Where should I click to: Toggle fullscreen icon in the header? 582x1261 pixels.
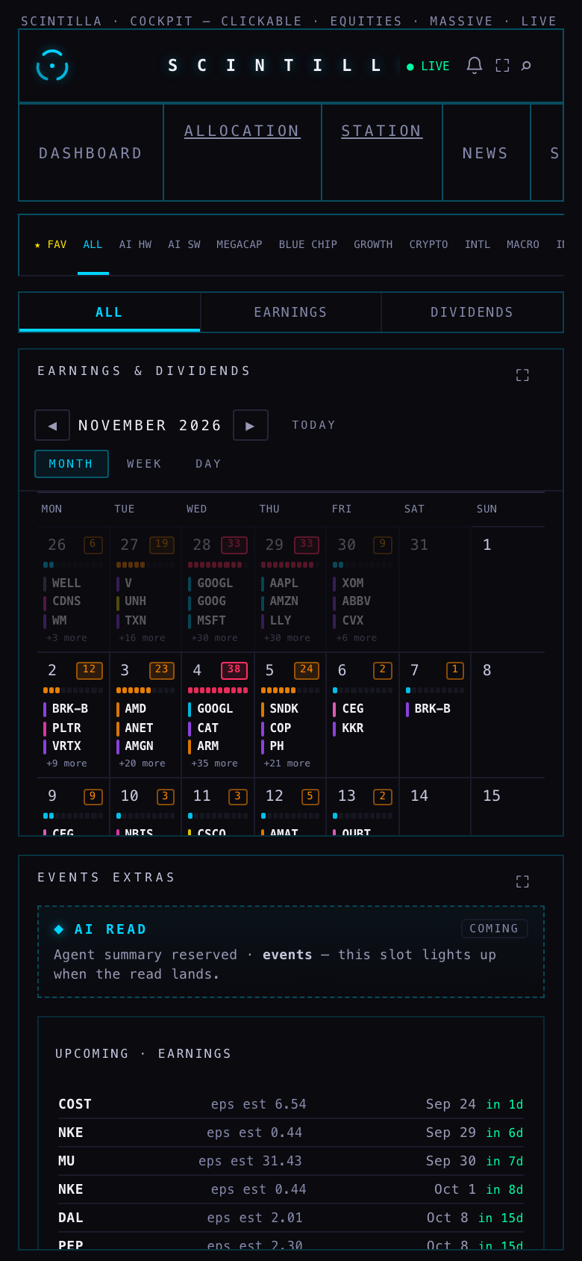click(502, 66)
